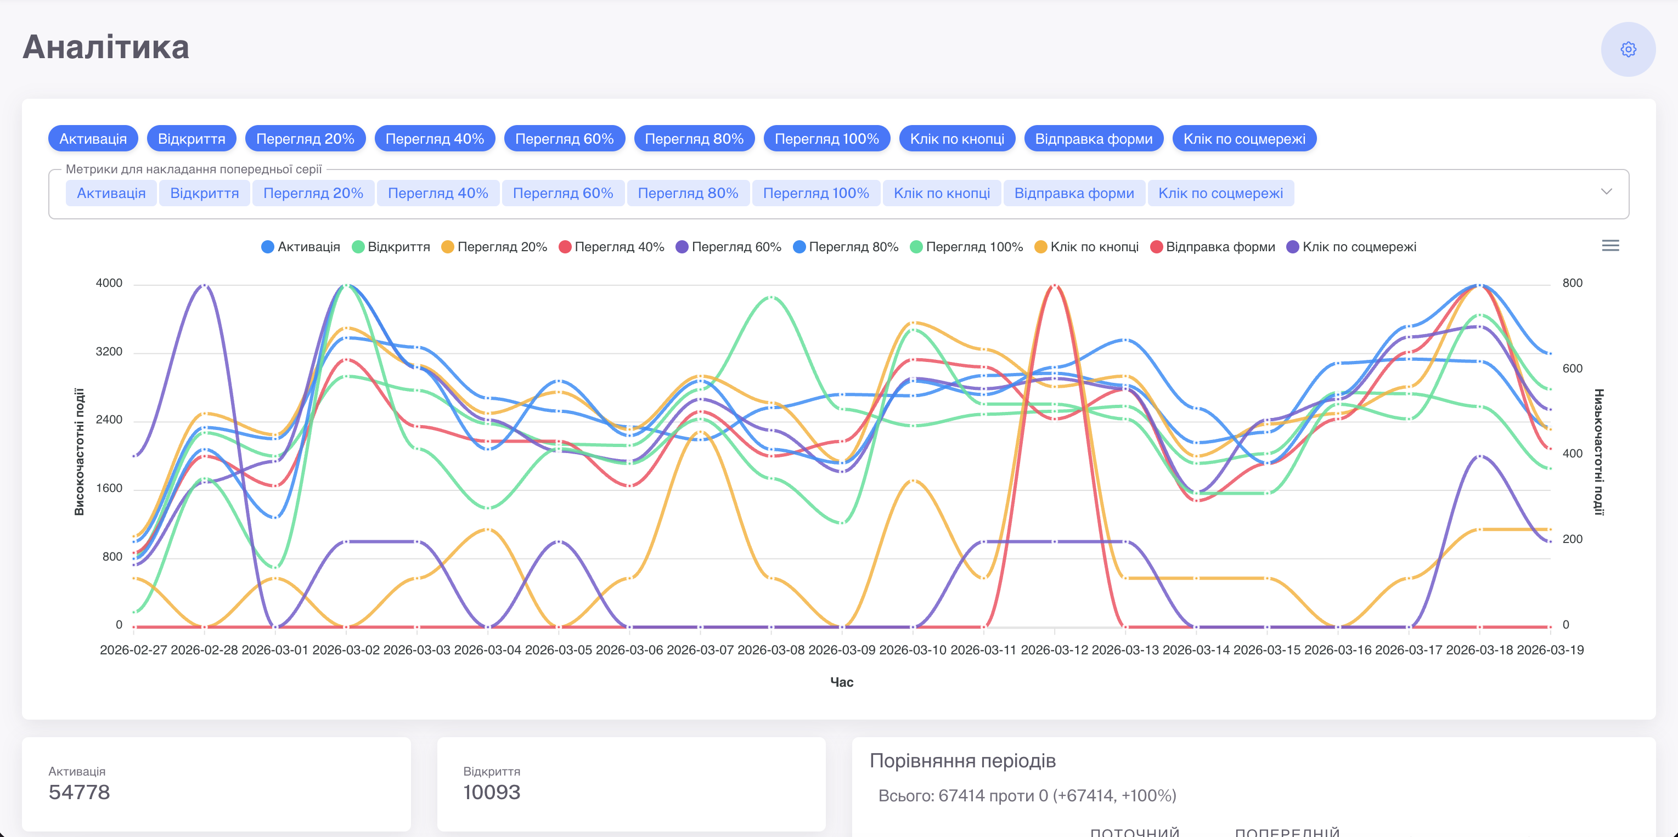Click Відправка форми legend label
Screen dimensions: 1678x837
[x=1220, y=247]
